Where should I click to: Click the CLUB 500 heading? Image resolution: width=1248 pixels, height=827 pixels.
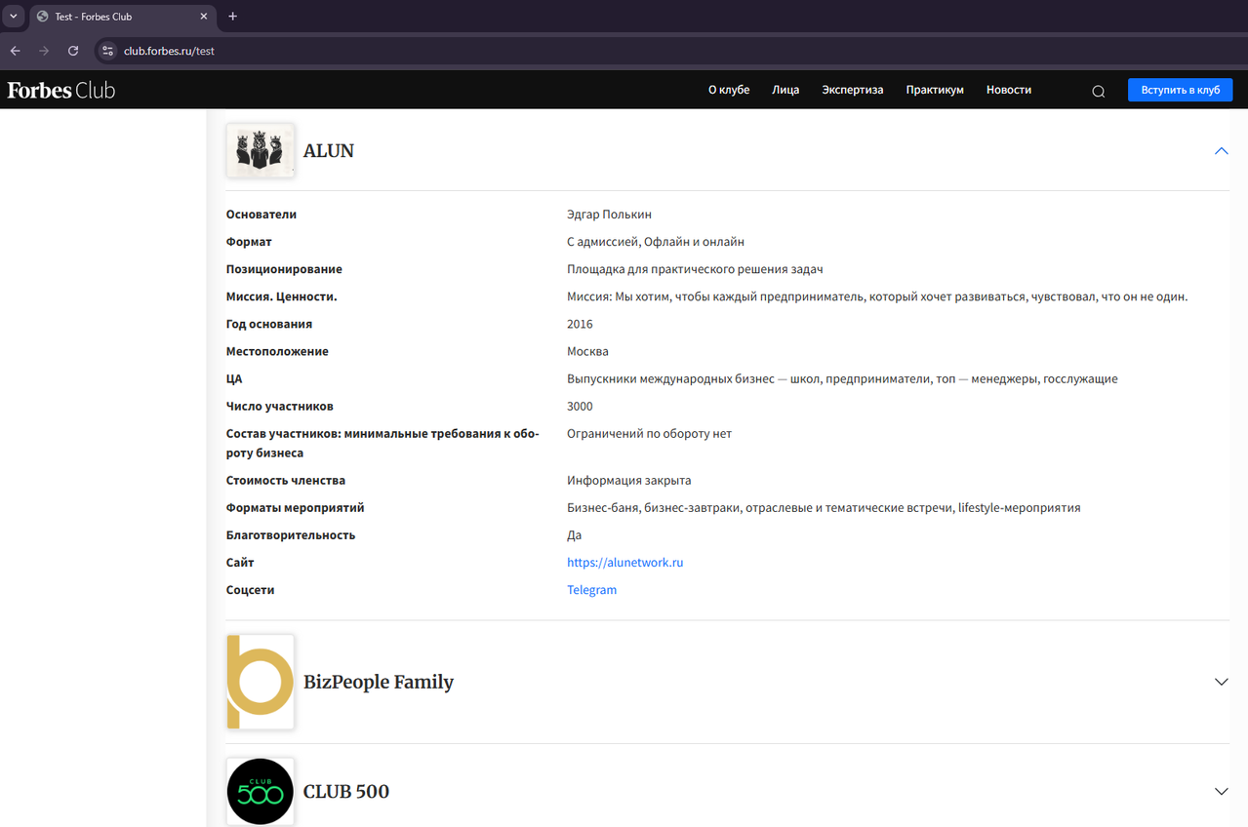[x=346, y=791]
